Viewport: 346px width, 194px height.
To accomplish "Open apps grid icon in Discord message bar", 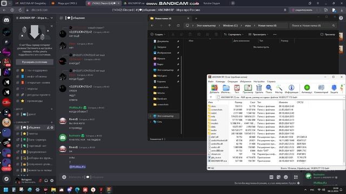I will 296,177.
